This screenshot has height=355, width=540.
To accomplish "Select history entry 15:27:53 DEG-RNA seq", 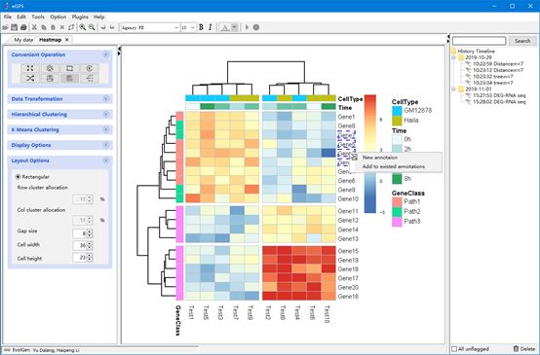I will 499,95.
